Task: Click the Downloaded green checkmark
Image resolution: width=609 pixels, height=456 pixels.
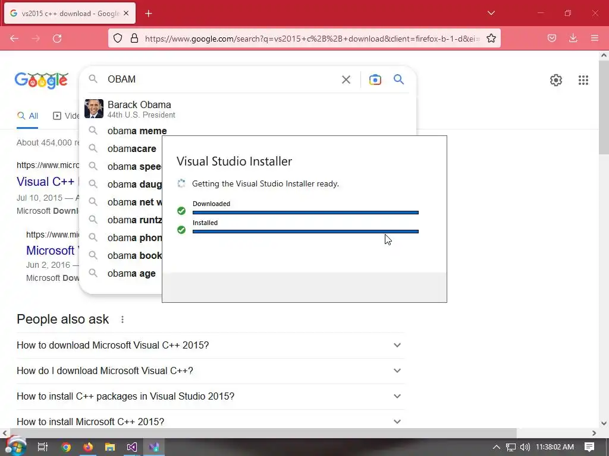Action: [181, 211]
